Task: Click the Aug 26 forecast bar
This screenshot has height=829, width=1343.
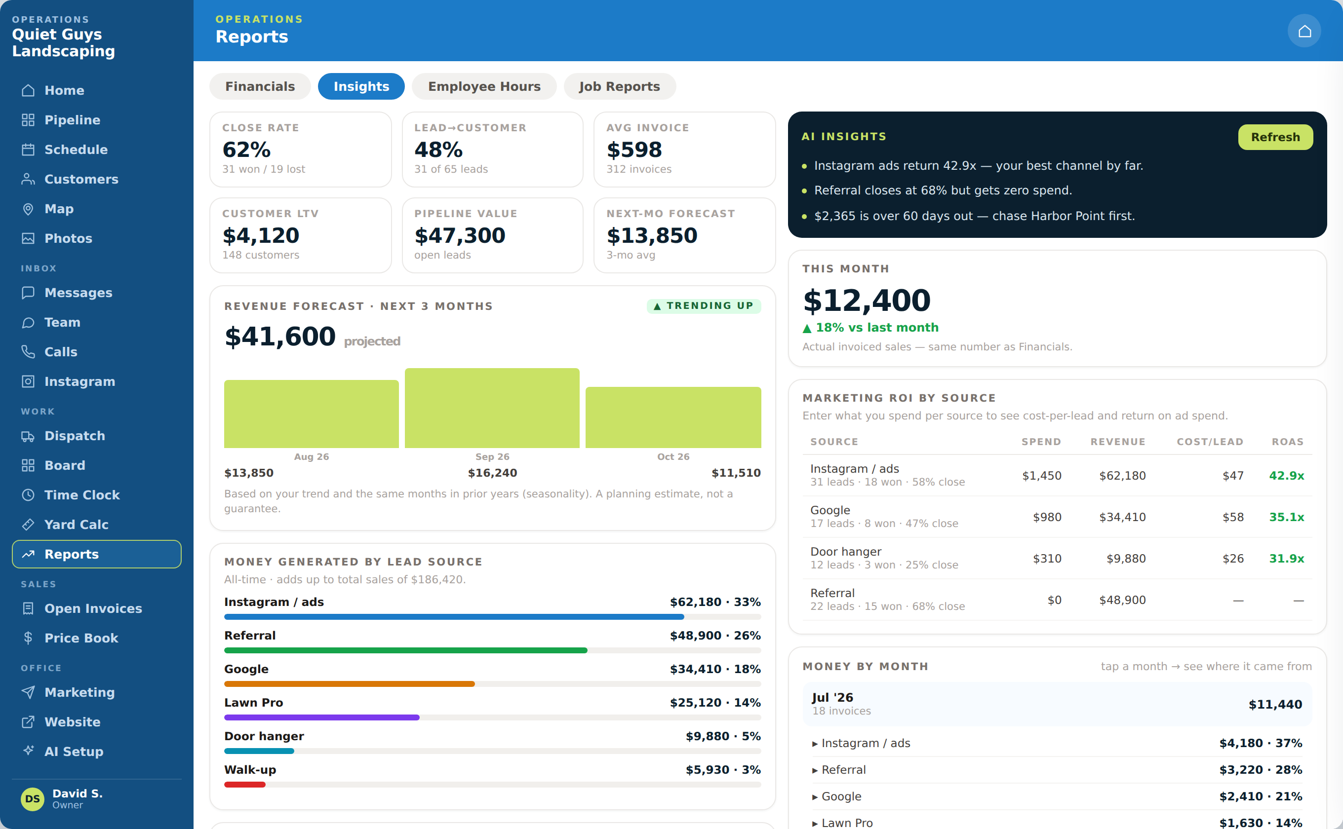Action: [x=311, y=414]
